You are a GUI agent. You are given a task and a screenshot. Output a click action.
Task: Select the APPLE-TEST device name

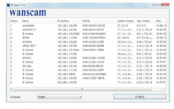coord(29,46)
